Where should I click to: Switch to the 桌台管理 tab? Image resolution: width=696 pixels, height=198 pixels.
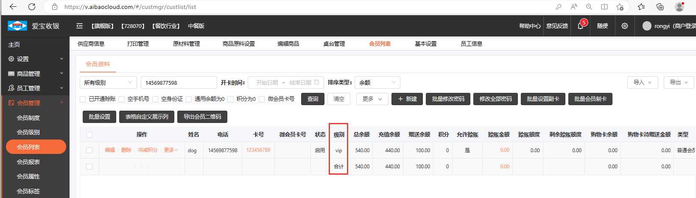[334, 44]
